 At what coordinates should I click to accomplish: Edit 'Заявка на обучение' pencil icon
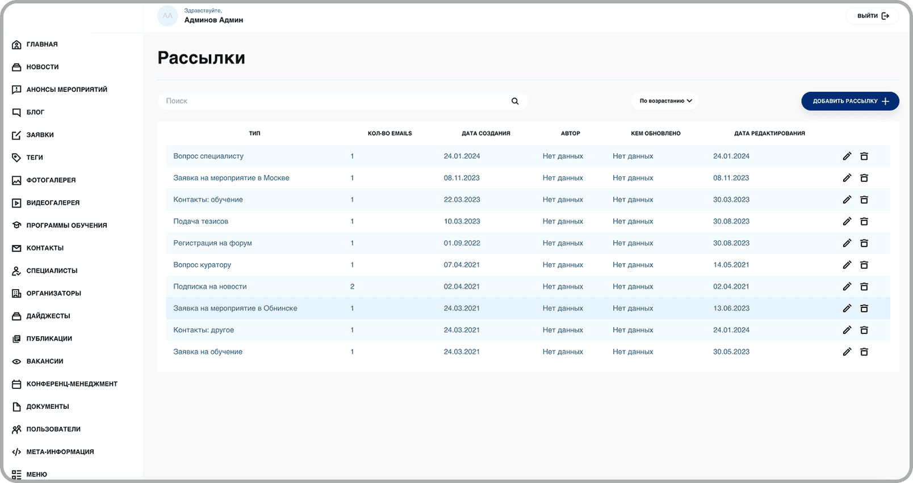pyautogui.click(x=847, y=351)
